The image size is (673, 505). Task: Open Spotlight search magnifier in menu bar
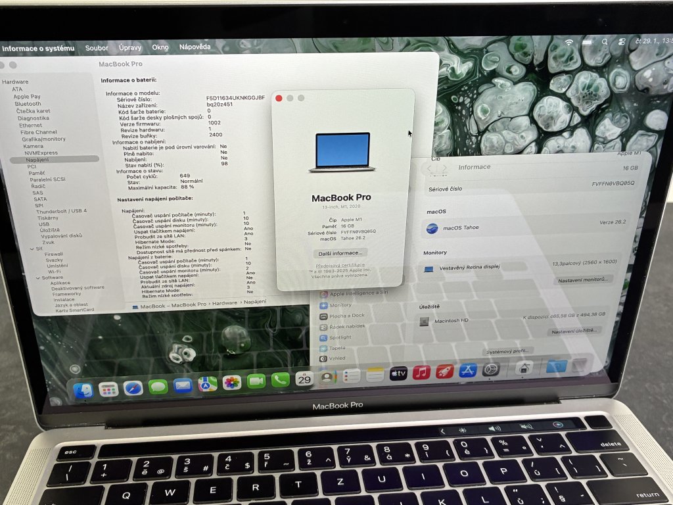(x=605, y=41)
